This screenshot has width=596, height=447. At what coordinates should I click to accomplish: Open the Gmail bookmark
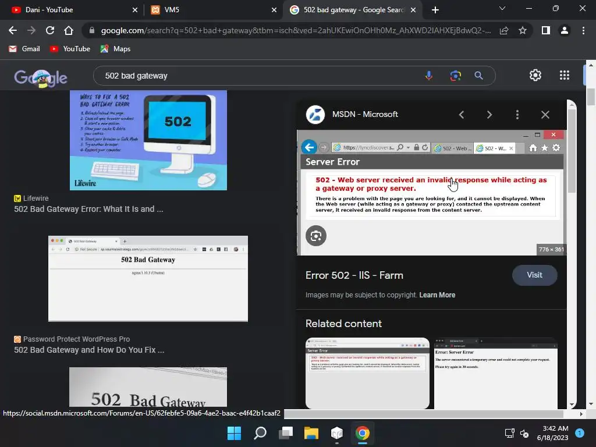[24, 49]
